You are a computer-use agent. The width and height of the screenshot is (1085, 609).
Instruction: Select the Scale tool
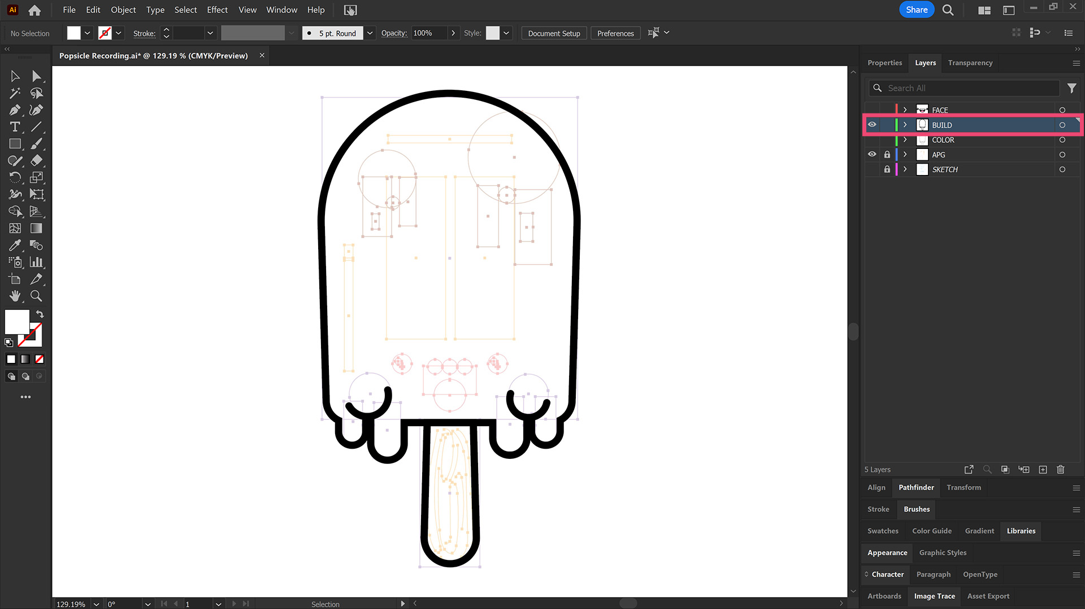coord(36,178)
